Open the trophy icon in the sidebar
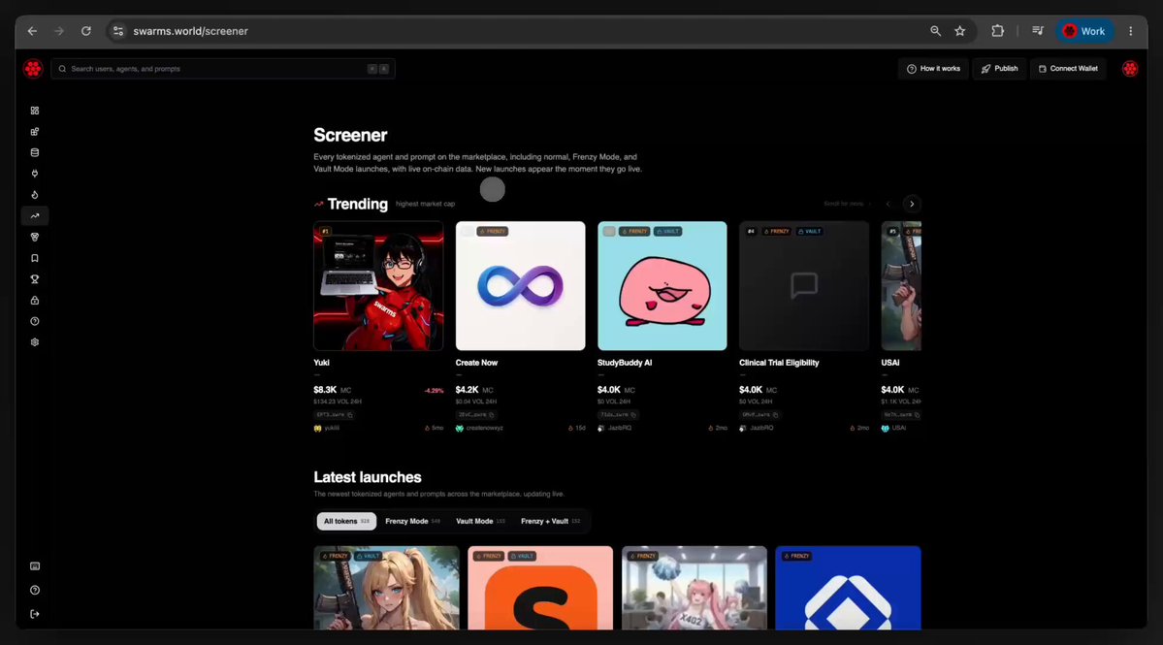Screen dimensions: 1163x645 tap(35, 279)
